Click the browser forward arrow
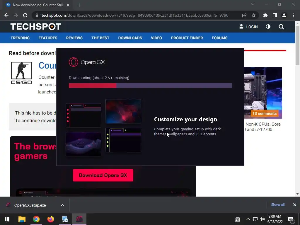Screen dimensions: 300x225 pos(16,15)
